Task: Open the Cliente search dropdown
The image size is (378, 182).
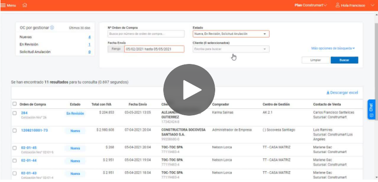Action: pos(231,49)
